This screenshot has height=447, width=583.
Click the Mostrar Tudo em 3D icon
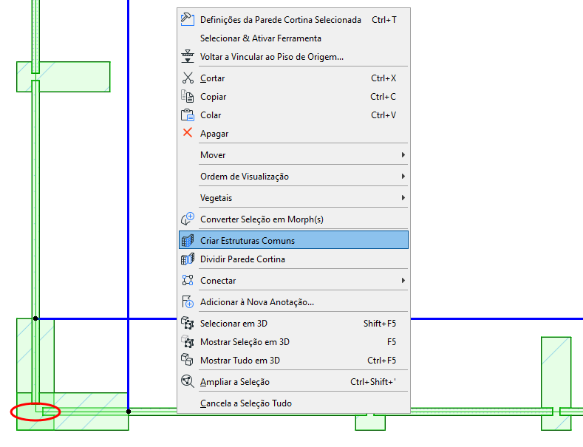188,360
